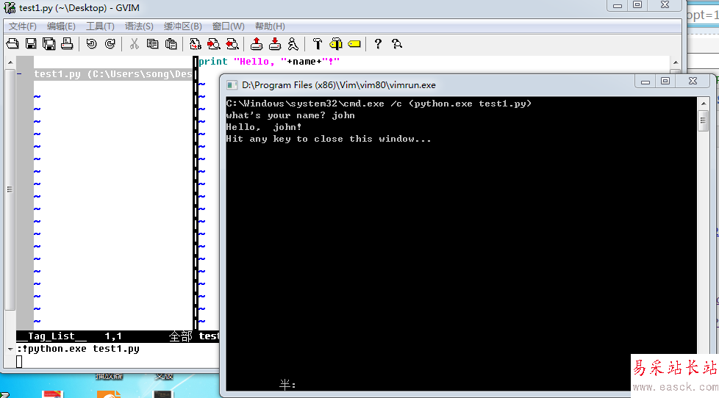719x398 pixels.
Task: Click the print Hello code line
Action: (x=269, y=62)
